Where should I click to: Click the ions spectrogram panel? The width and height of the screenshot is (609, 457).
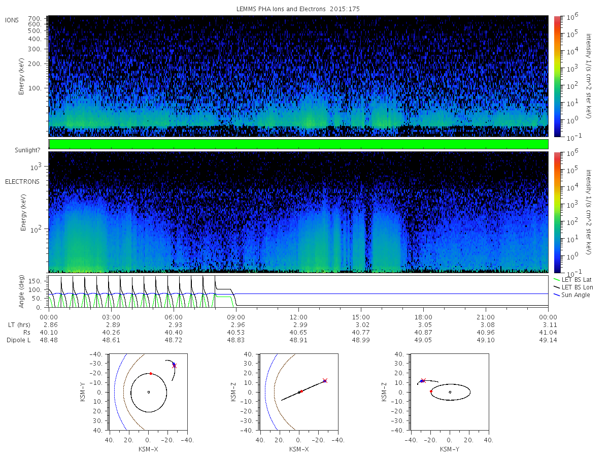[298, 76]
